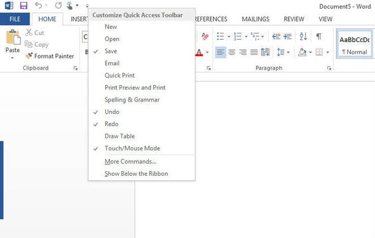Uncheck Undo in the customize menu
Viewport: 375px width, 238px height.
pos(142,112)
